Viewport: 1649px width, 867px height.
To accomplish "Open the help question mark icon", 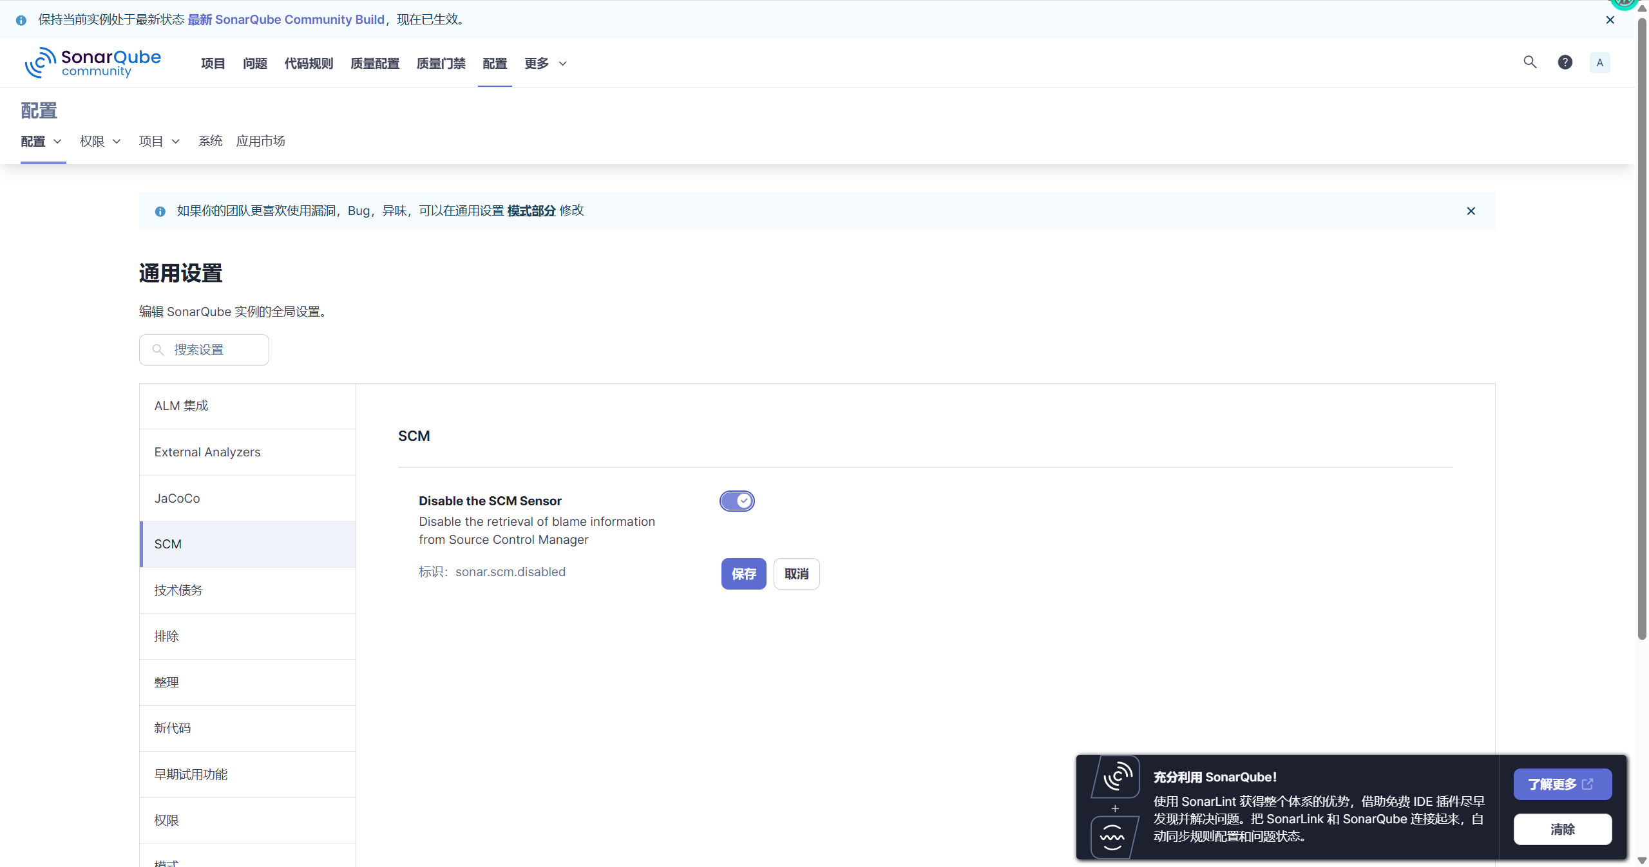I will pos(1565,62).
